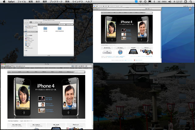Open Top Sites grid icon in bookmarks bar
This screenshot has height=130, width=195.
5,68
